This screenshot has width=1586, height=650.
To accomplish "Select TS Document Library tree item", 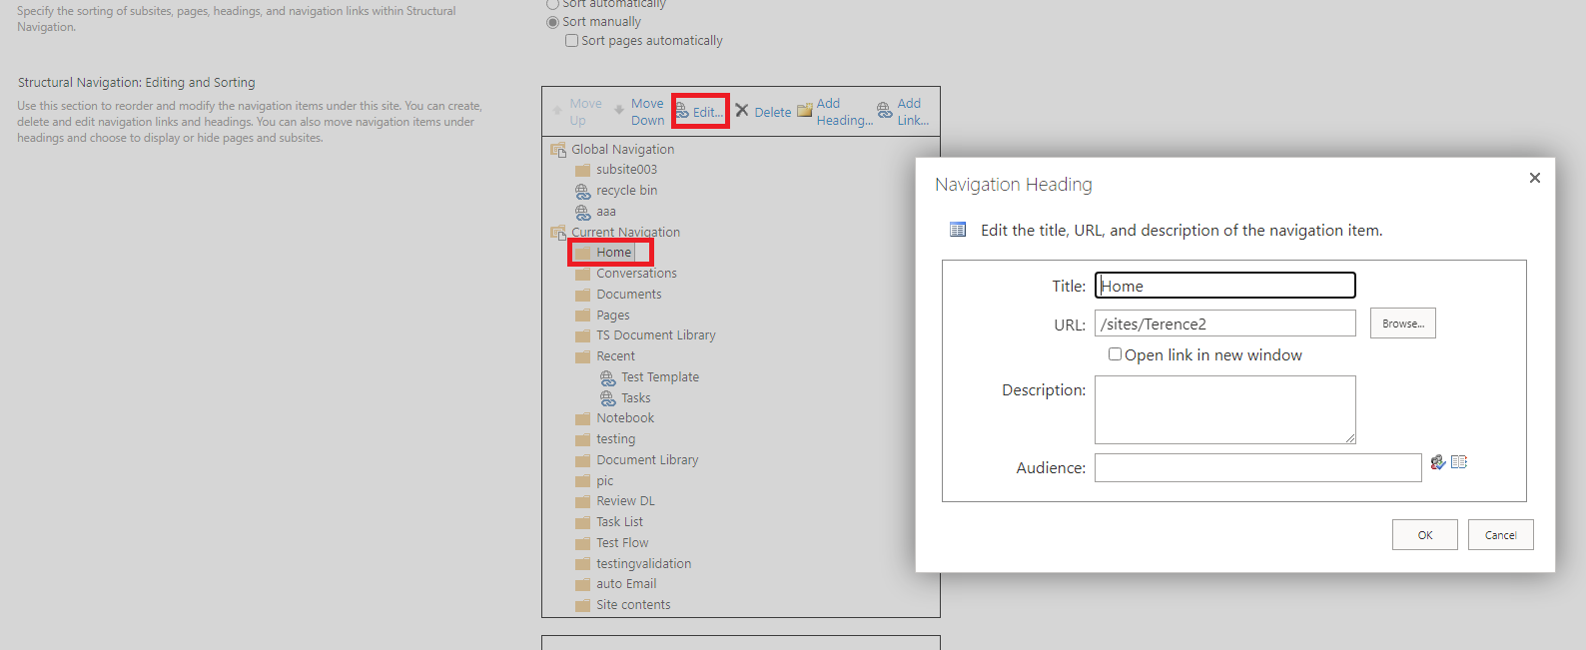I will pyautogui.click(x=656, y=335).
